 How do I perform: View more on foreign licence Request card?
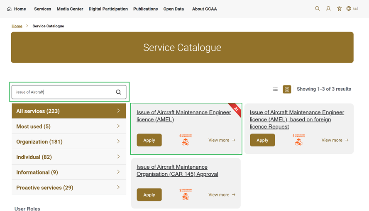pos(335,140)
